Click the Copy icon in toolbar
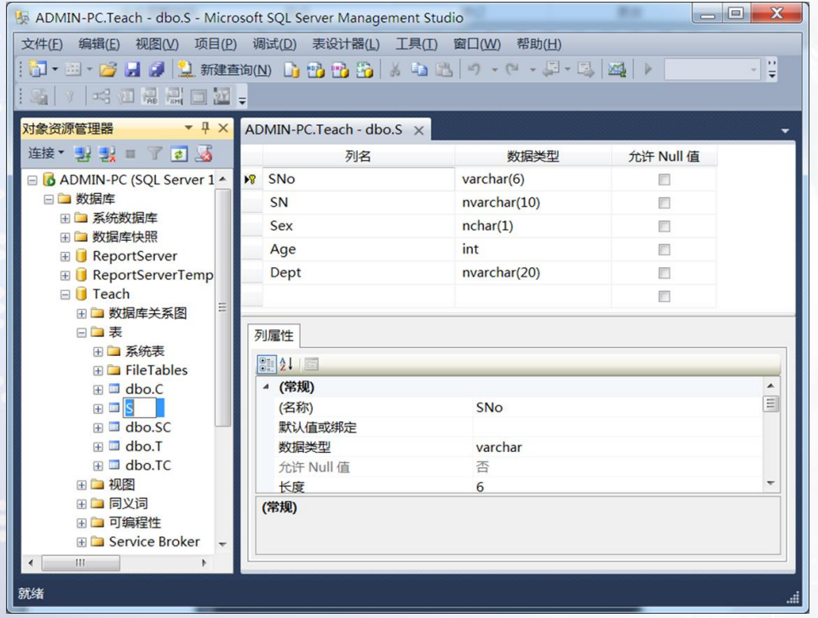 click(419, 69)
